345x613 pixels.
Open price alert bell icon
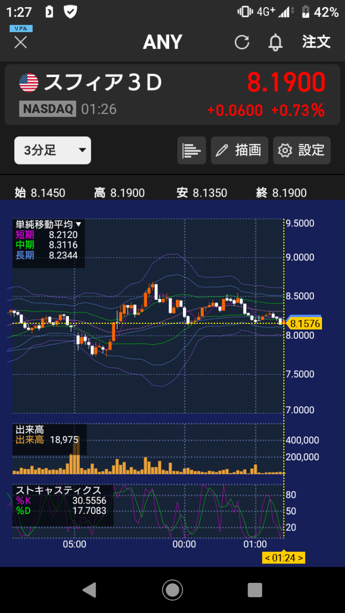point(275,42)
